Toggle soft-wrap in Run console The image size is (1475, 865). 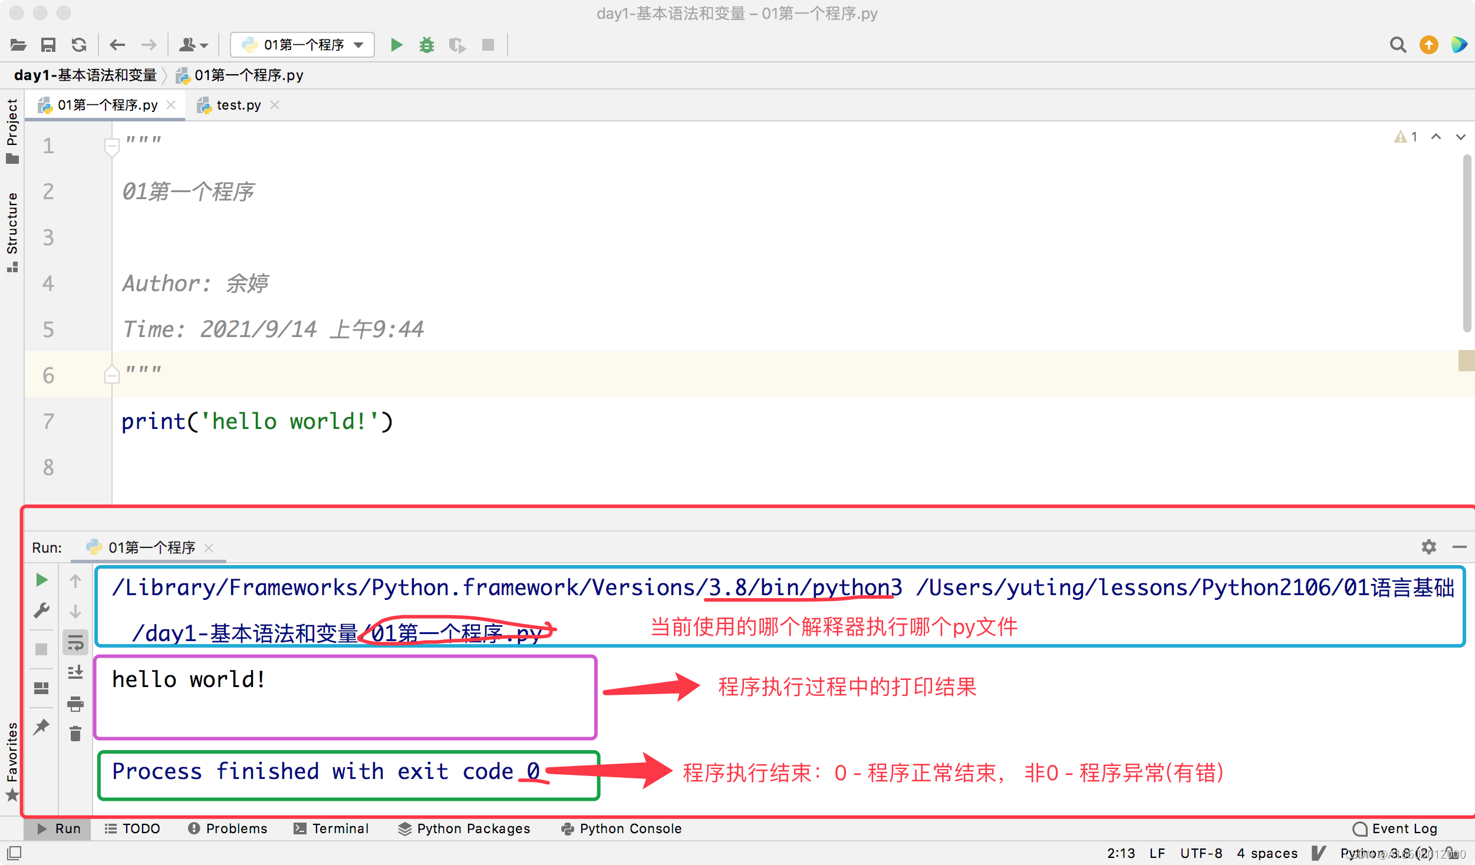tap(75, 643)
